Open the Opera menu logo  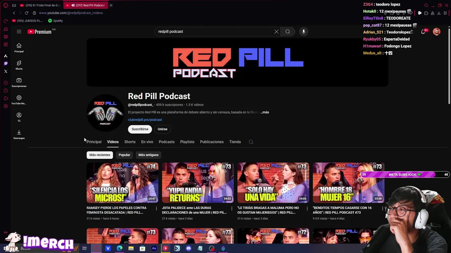pos(6,5)
